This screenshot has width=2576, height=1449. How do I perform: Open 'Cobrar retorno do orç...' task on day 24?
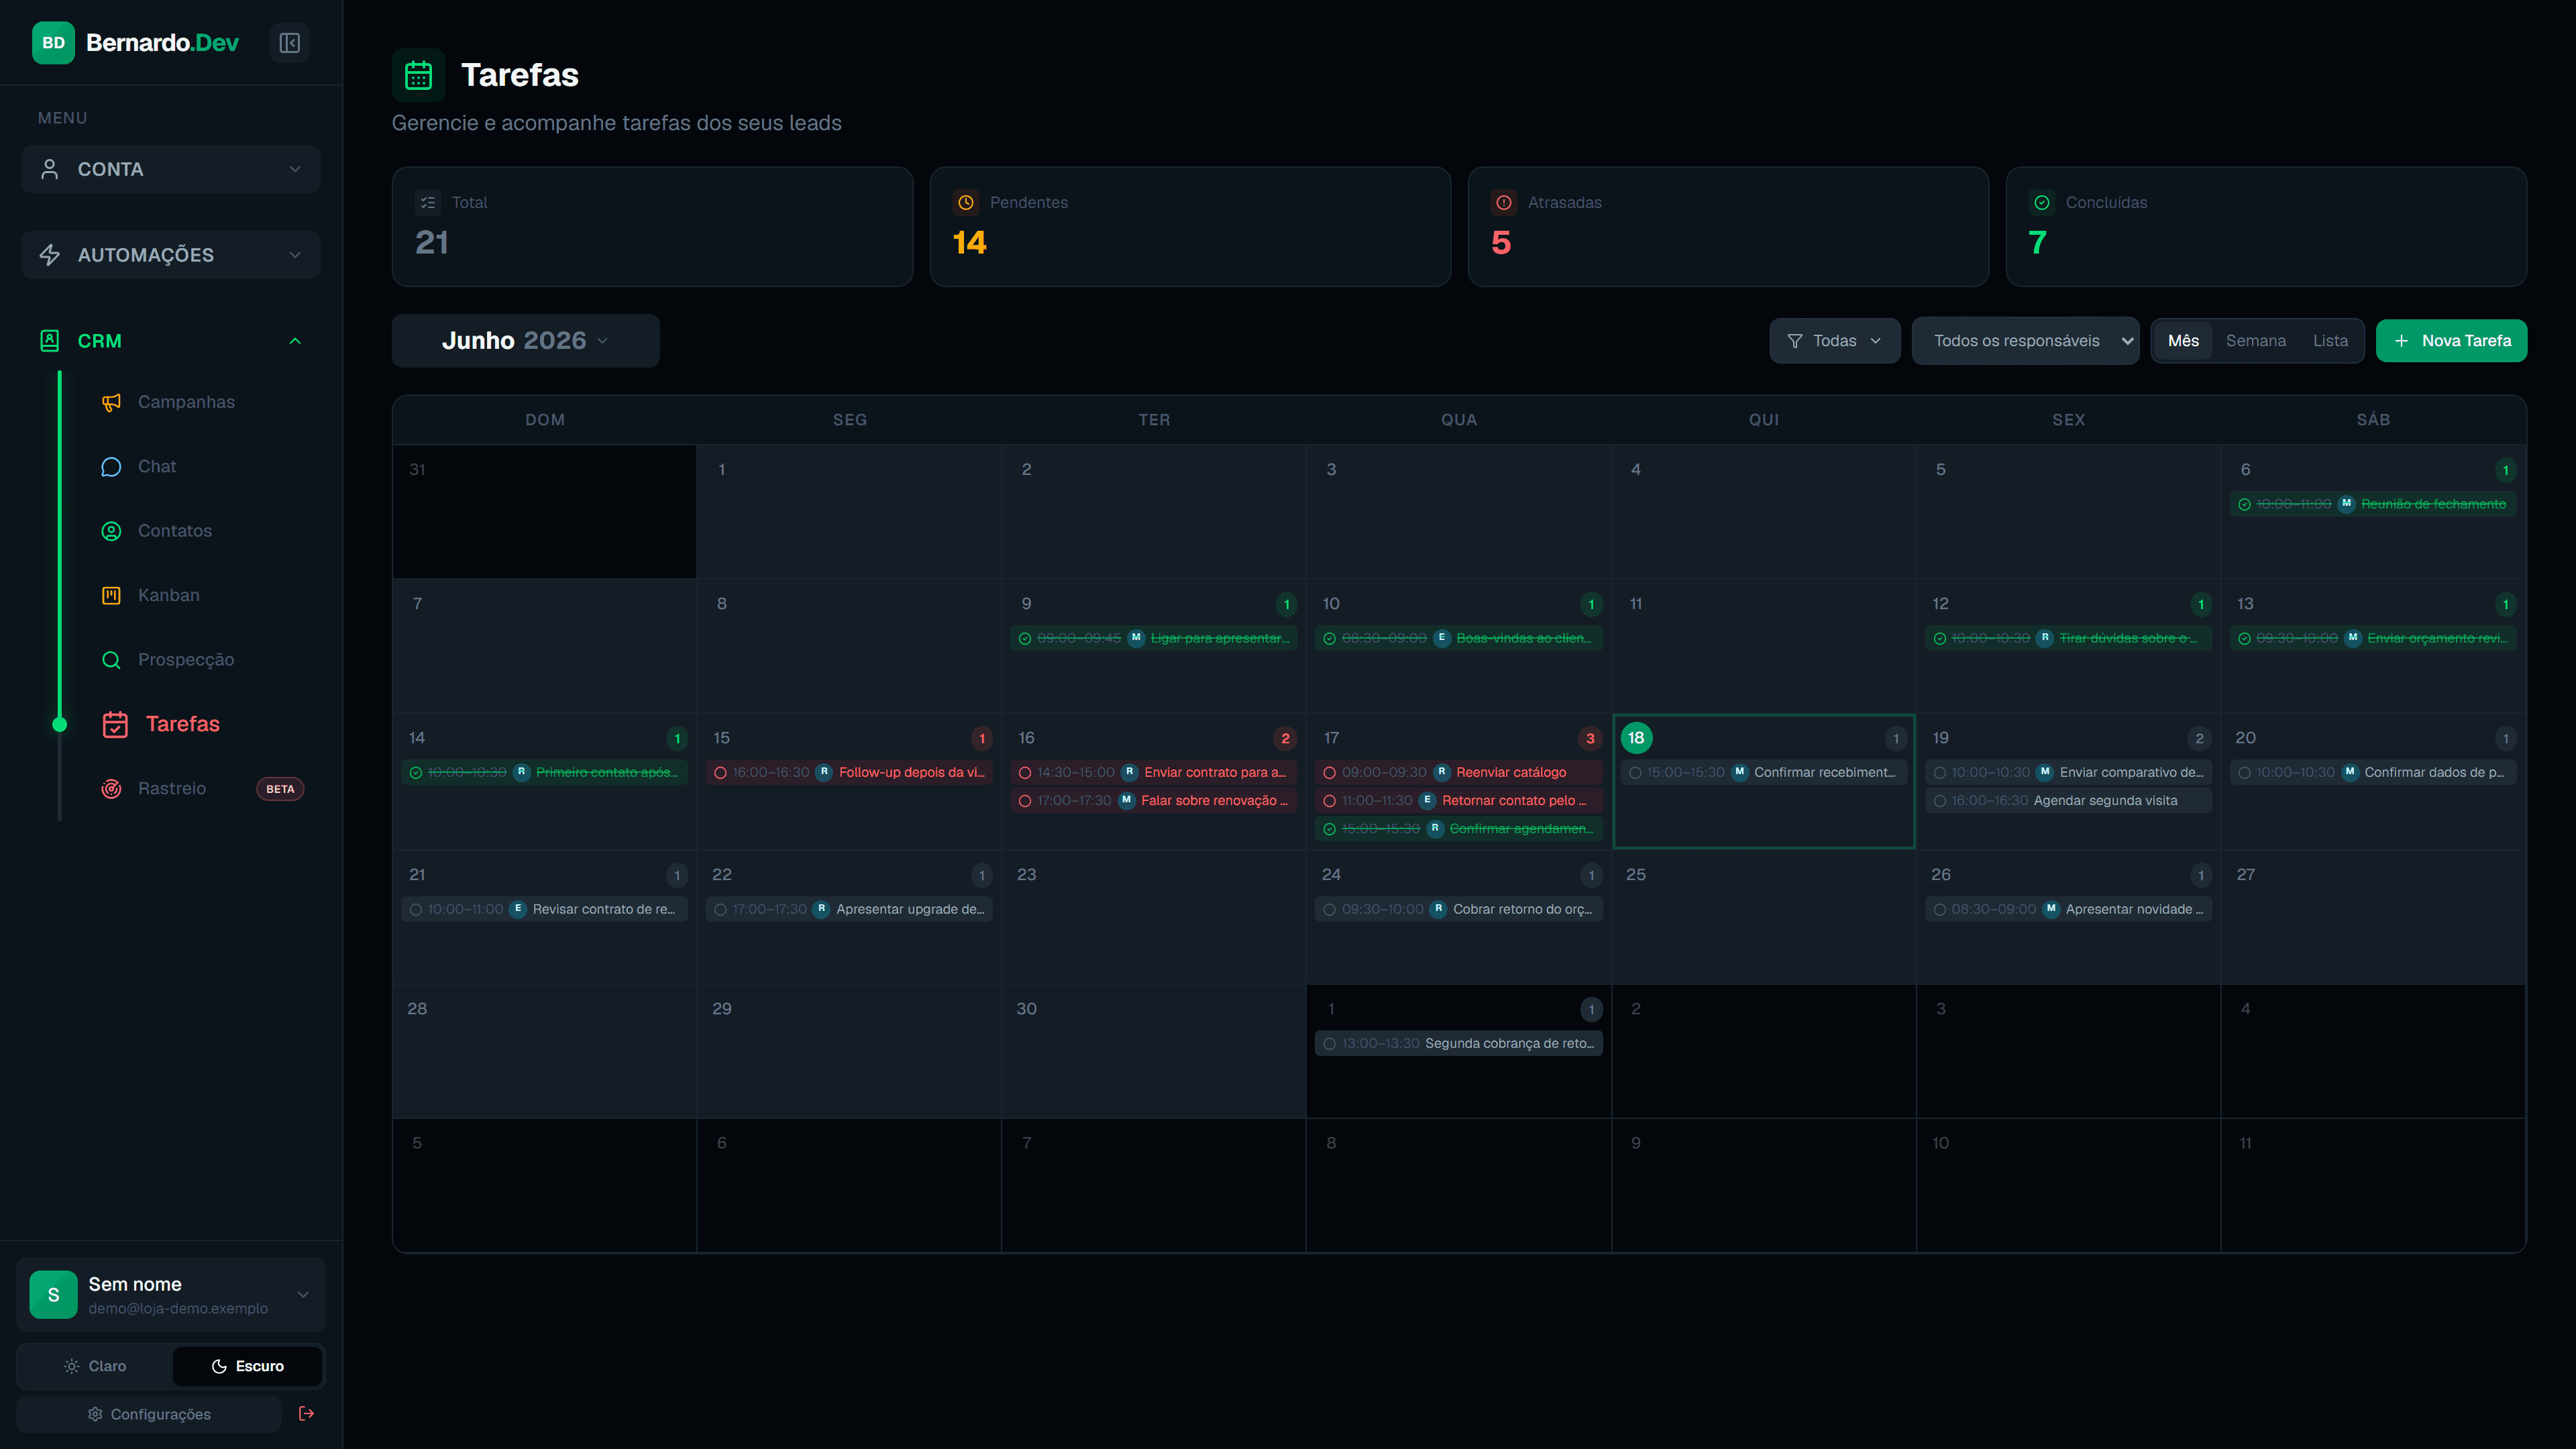1458,909
